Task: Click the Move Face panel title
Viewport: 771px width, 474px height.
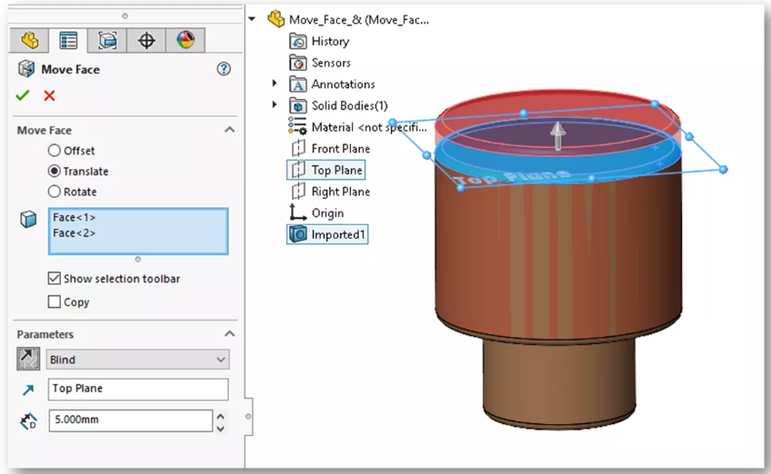Action: tap(70, 69)
